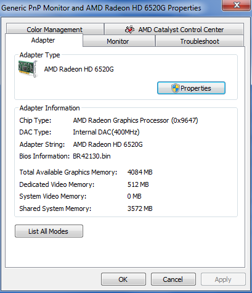The height and width of the screenshot is (293, 252).
Task: Click the Shared System Memory 3572 MB value
Action: (140, 208)
